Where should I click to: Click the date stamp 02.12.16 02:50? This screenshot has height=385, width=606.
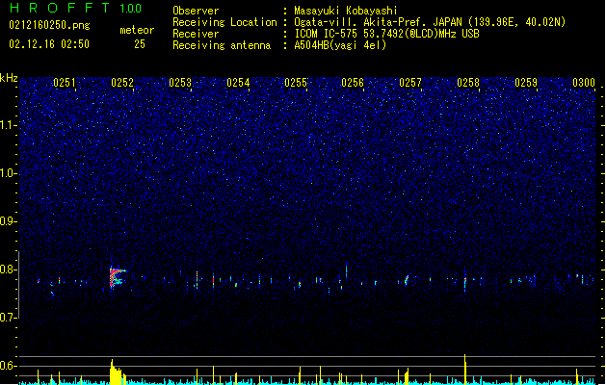pyautogui.click(x=49, y=44)
